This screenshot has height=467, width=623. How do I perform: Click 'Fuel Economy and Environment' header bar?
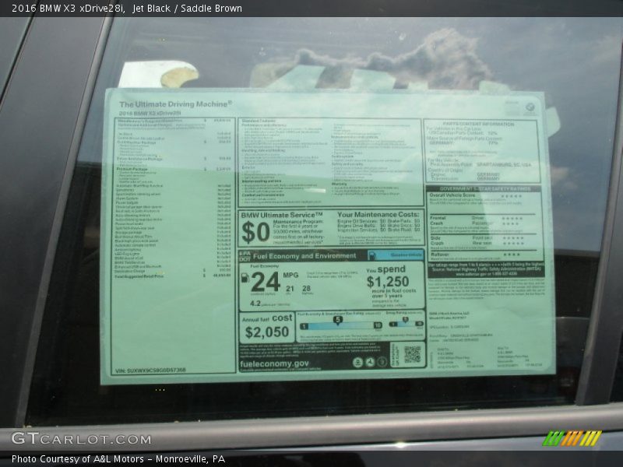pyautogui.click(x=304, y=256)
